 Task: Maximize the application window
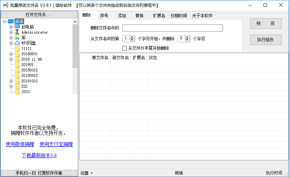point(265,5)
